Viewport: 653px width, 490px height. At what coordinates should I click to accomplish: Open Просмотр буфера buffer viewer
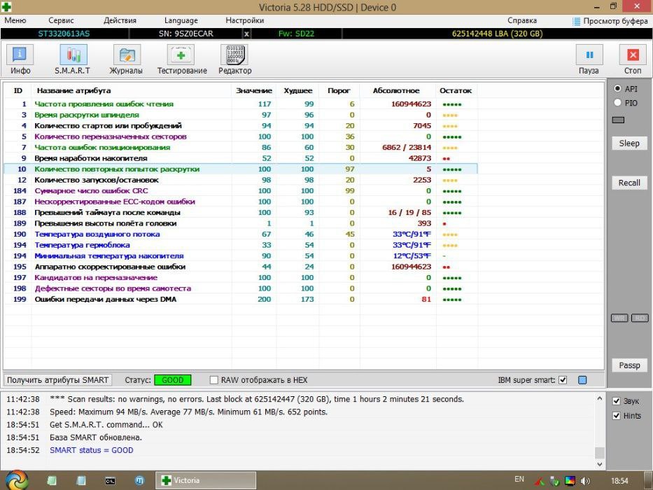610,21
